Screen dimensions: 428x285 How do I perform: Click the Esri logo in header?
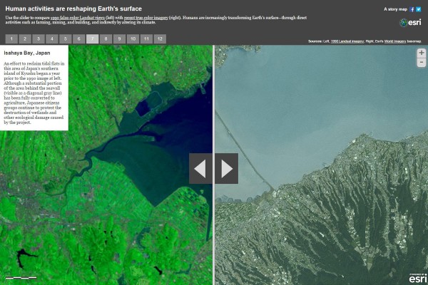(x=409, y=23)
